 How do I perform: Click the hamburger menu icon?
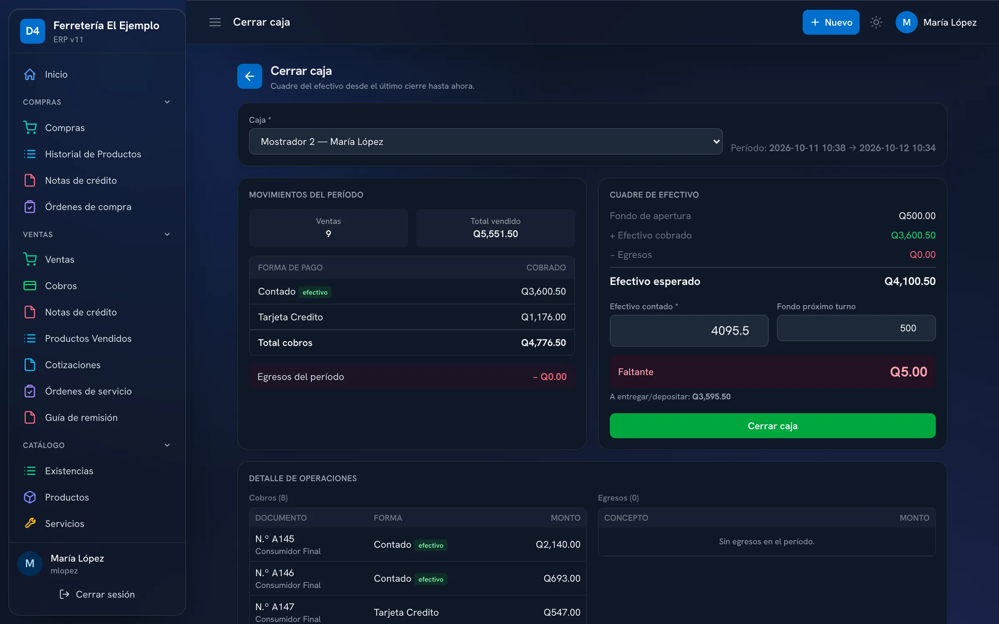[215, 22]
